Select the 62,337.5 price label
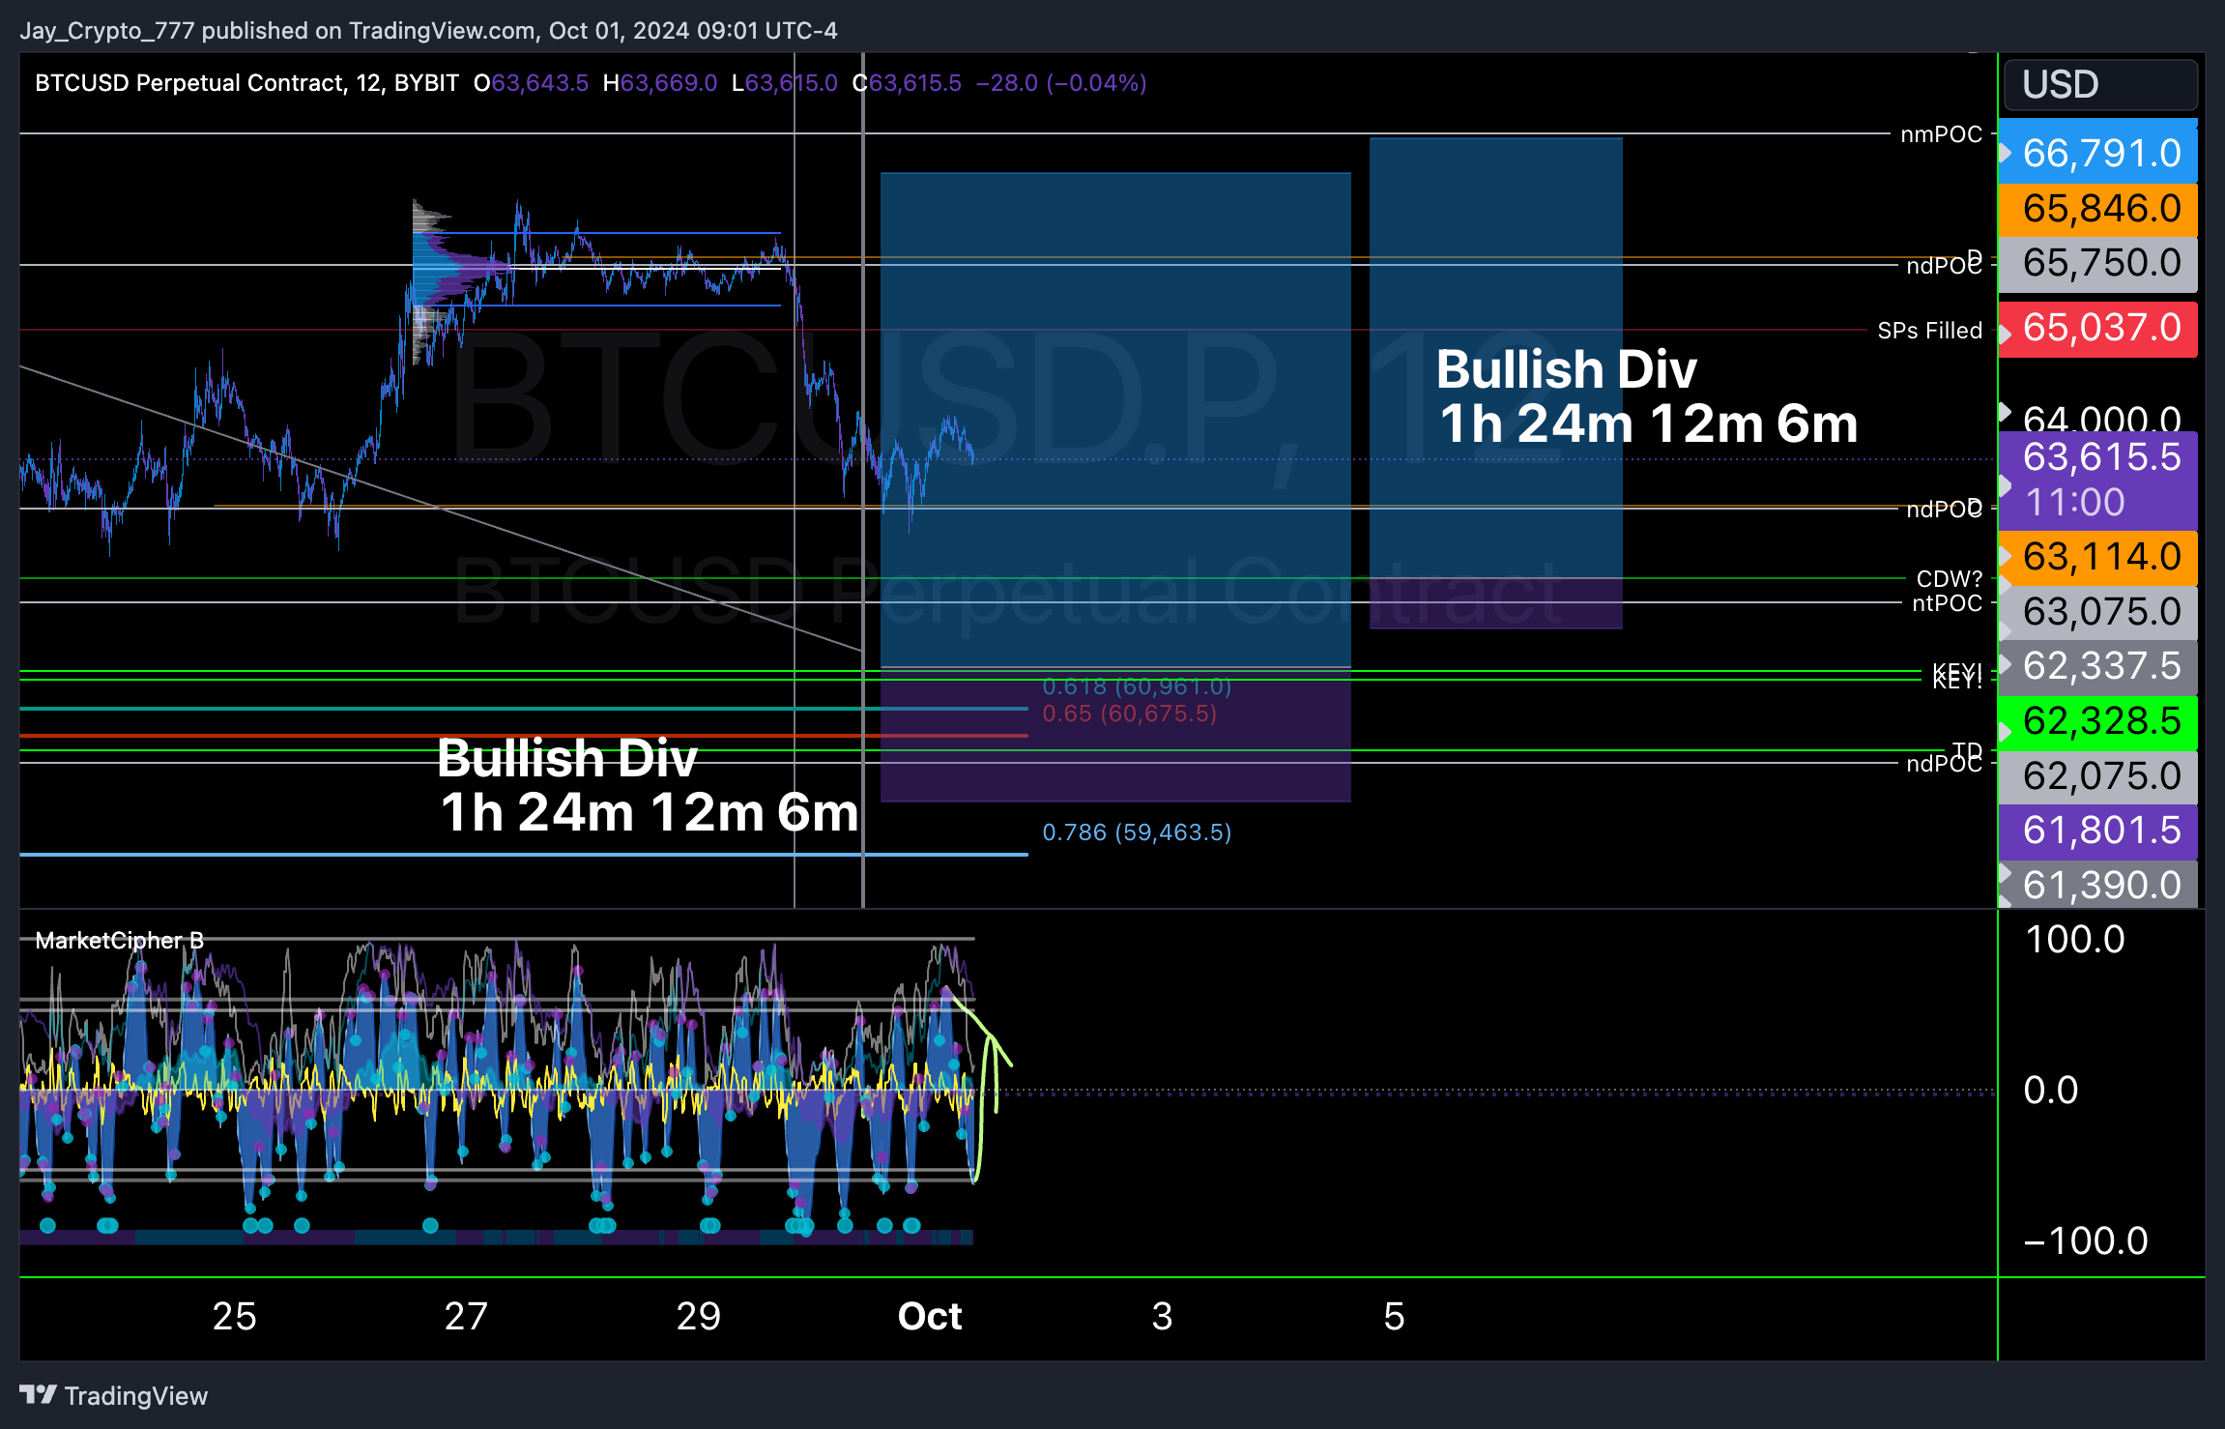 (x=2098, y=666)
